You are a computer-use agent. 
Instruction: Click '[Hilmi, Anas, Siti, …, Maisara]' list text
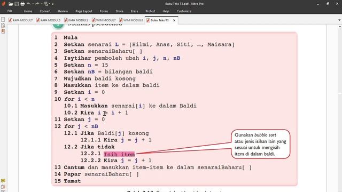[182, 44]
